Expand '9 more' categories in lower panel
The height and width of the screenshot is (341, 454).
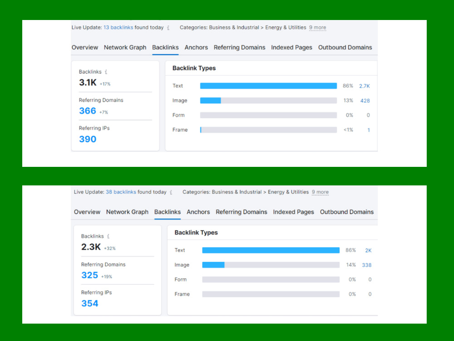pos(320,192)
